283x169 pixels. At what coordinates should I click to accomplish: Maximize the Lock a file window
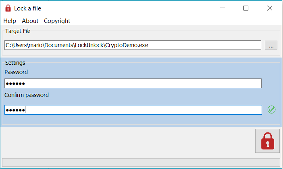pyautogui.click(x=246, y=8)
